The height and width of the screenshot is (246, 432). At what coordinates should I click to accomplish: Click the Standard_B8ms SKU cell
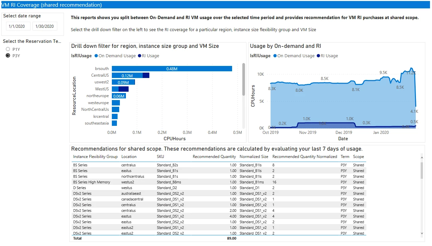point(169,182)
